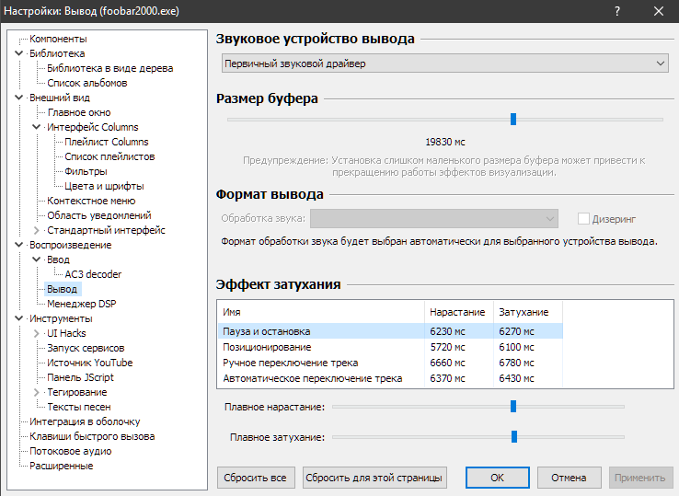This screenshot has height=496, width=679.
Task: Open the Первичный звуковой драйвер dropdown
Action: coord(444,63)
